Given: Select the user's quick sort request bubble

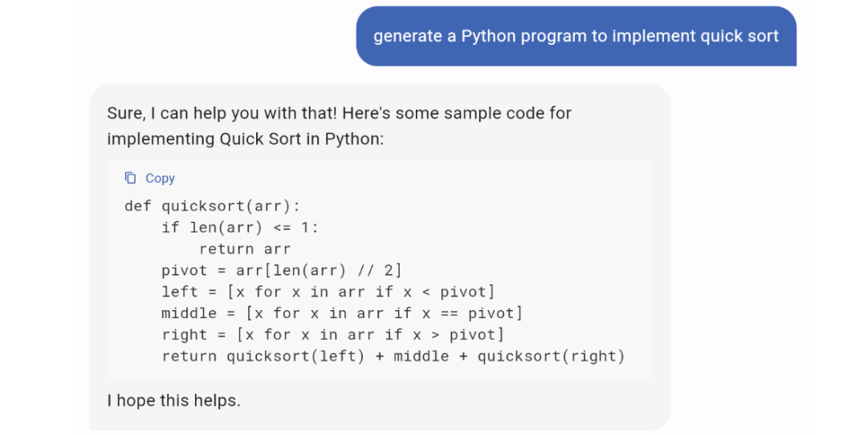Looking at the screenshot, I should point(576,36).
